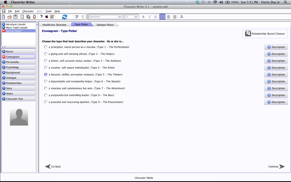
Task: Align text left
Action: 162,17
